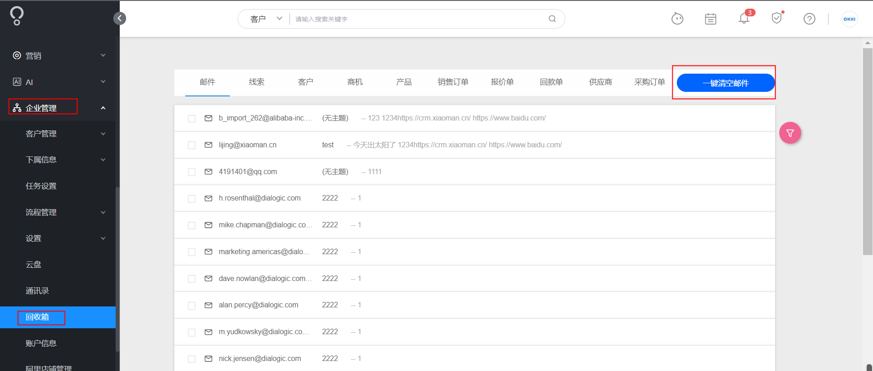Click the 企业管理 organization icon

click(17, 108)
